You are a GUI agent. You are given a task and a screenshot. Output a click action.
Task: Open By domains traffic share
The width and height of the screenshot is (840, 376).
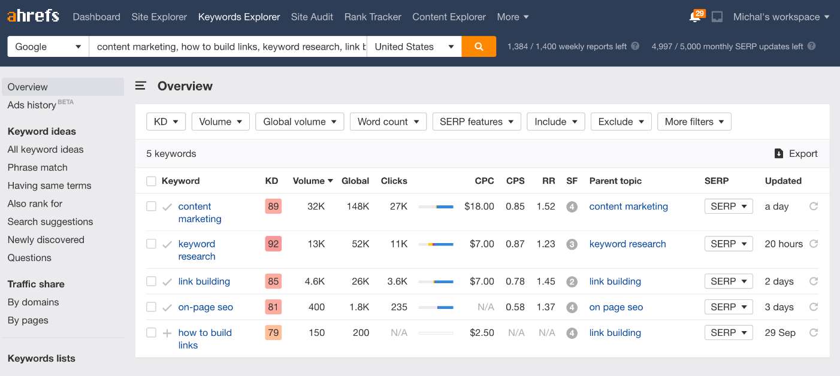click(33, 302)
